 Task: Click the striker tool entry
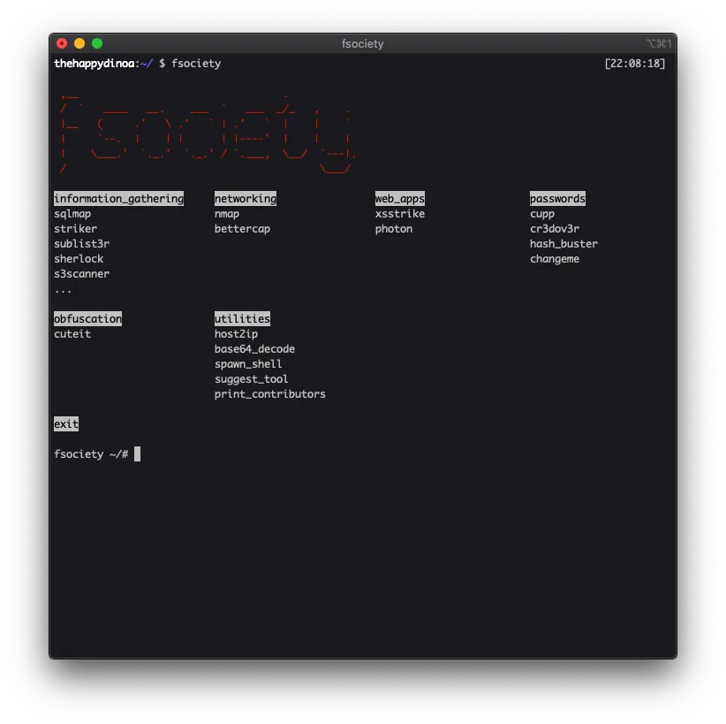point(75,228)
